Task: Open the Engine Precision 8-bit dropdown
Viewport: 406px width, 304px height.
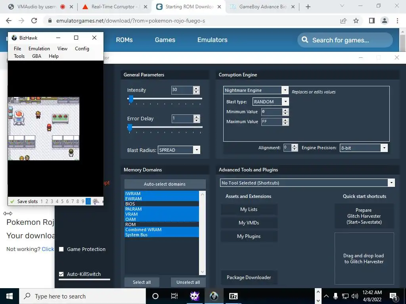Action: [384, 148]
